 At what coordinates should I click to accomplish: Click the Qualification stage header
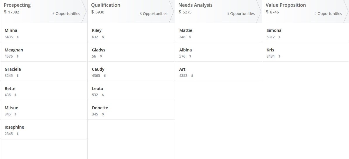click(131, 11)
